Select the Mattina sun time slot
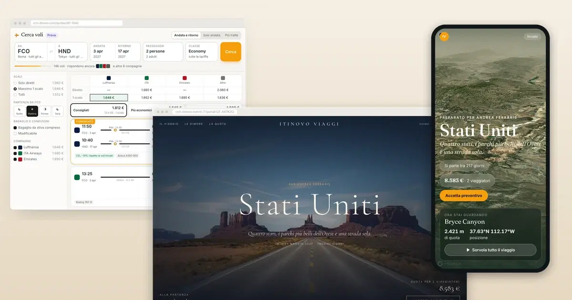The width and height of the screenshot is (572, 300). pos(32,111)
